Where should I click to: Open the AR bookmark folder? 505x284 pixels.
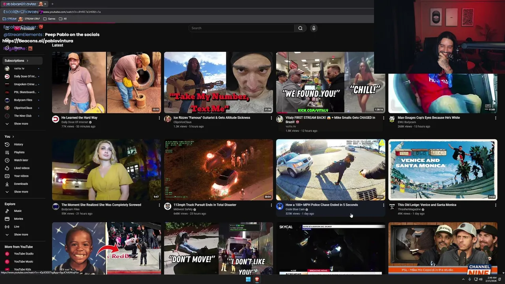(63, 19)
